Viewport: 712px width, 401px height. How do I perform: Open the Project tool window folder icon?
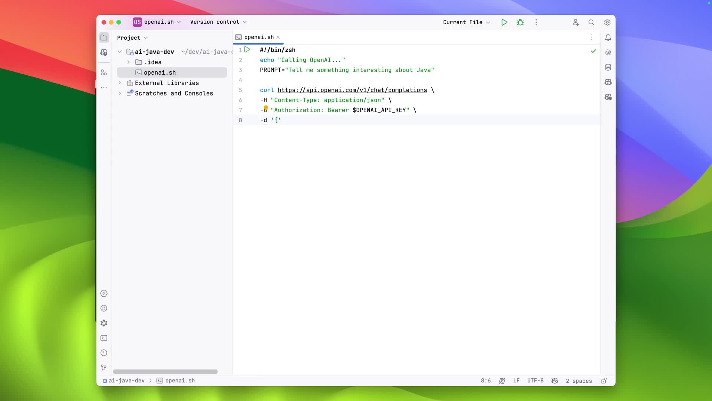click(104, 38)
